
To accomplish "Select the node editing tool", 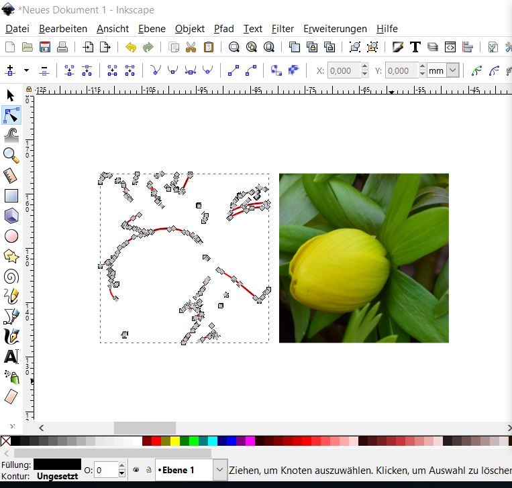I will 11,116.
